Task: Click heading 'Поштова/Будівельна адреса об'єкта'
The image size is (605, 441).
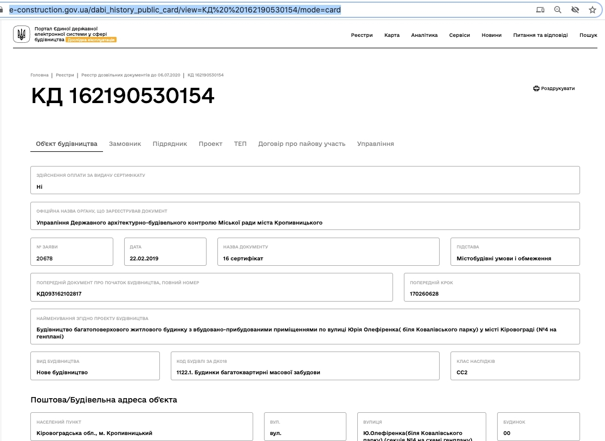Action: 104,400
